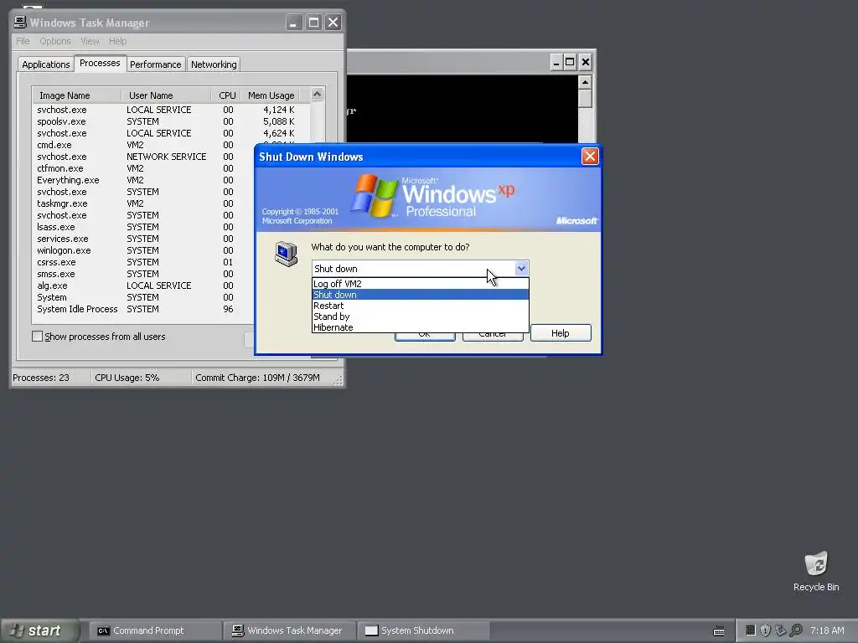
Task: Choose Shut down in the dropdown list
Action: point(421,295)
